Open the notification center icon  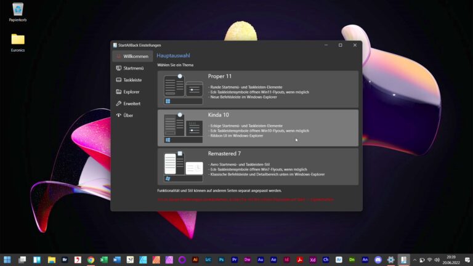[467, 260]
